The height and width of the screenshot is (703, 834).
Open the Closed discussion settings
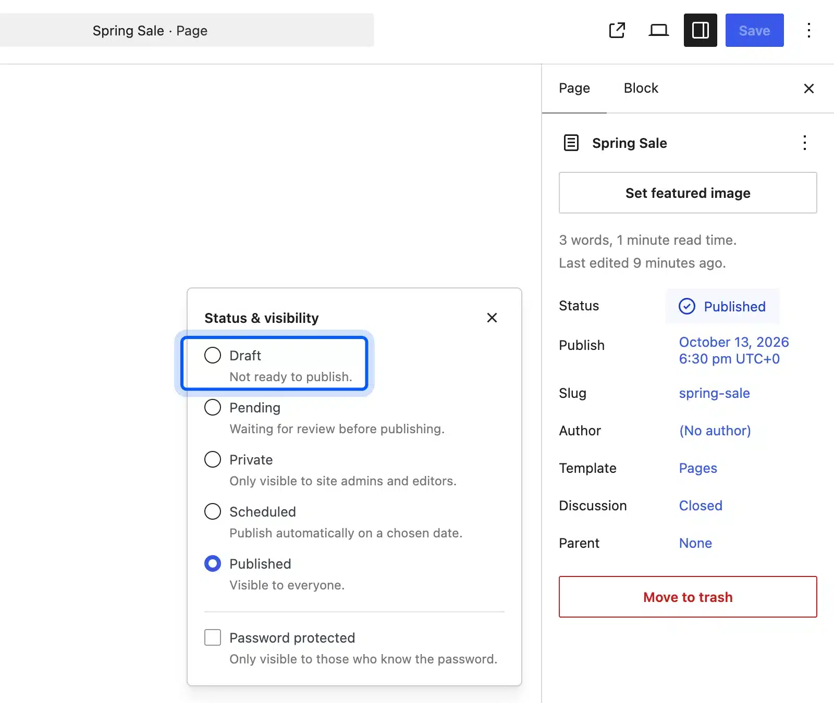(x=701, y=506)
